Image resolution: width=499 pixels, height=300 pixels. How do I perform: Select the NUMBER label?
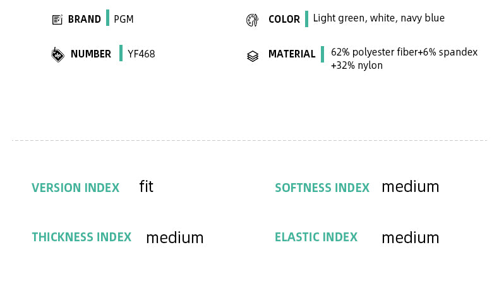[91, 54]
